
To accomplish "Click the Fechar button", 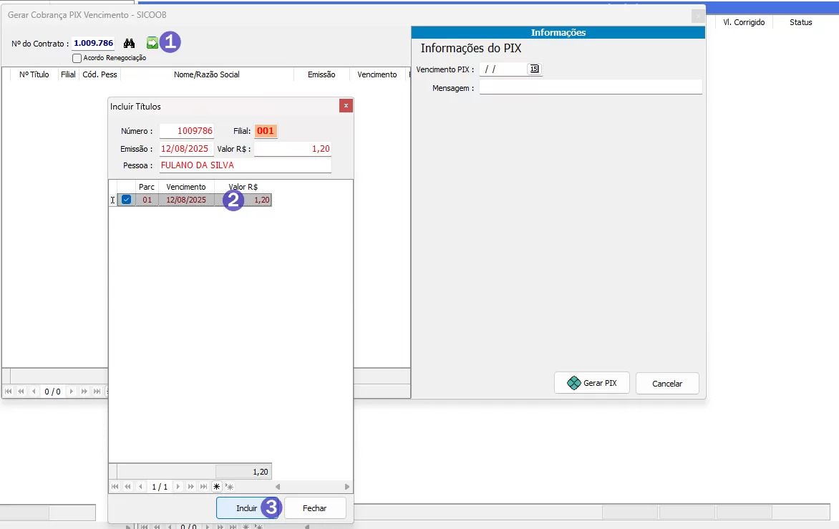I will [x=314, y=508].
